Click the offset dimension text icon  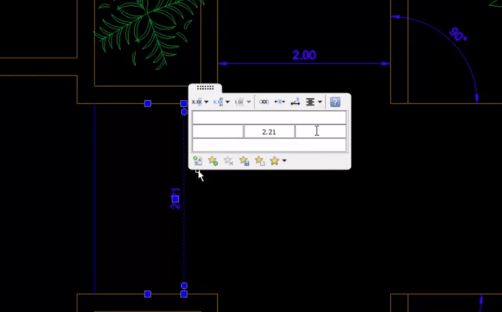pyautogui.click(x=295, y=102)
